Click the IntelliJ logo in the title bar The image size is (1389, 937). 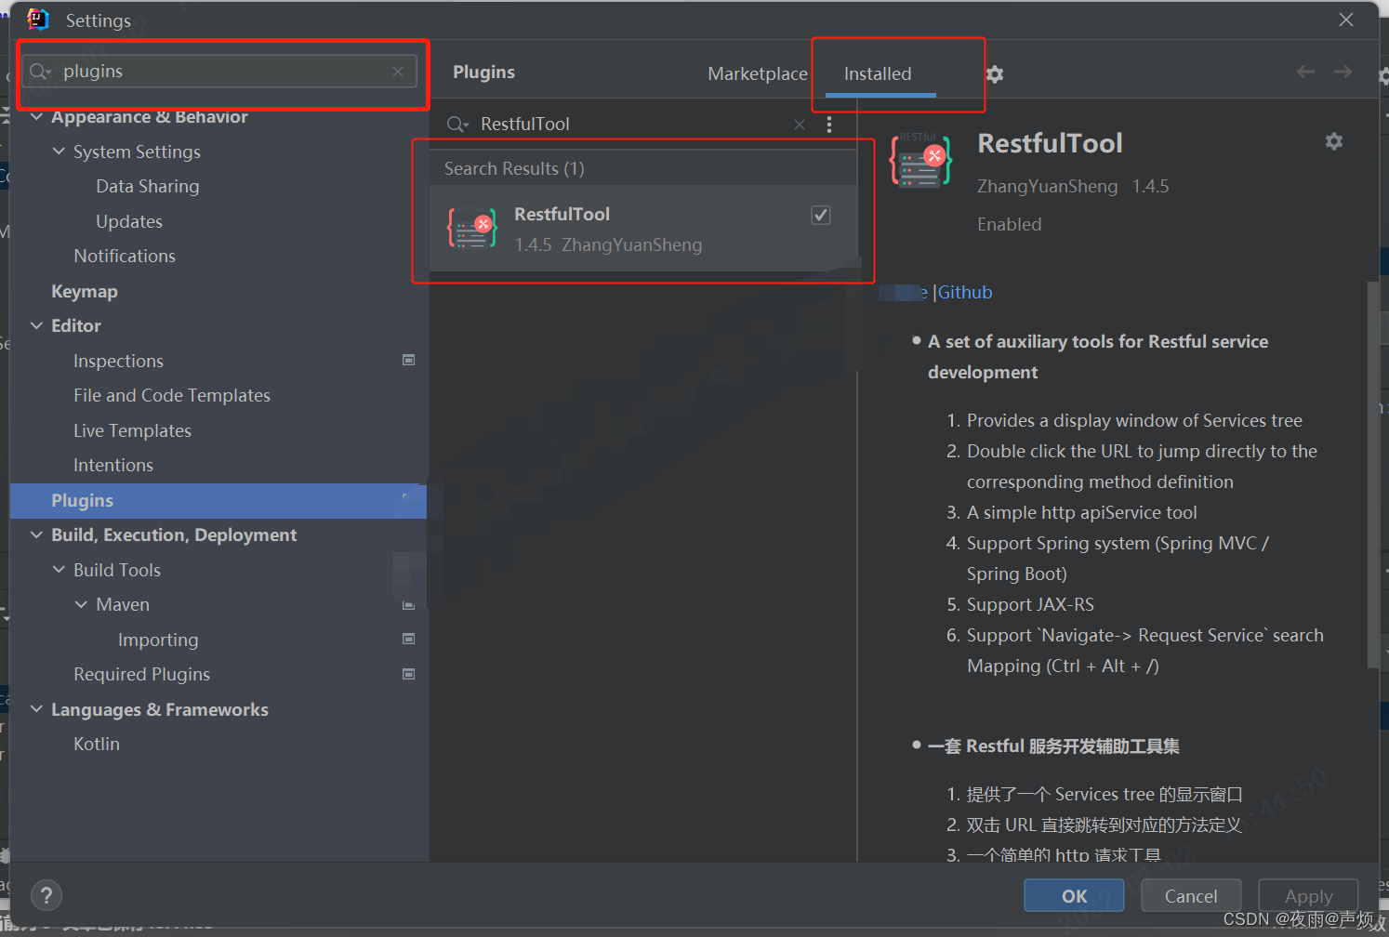point(37,20)
